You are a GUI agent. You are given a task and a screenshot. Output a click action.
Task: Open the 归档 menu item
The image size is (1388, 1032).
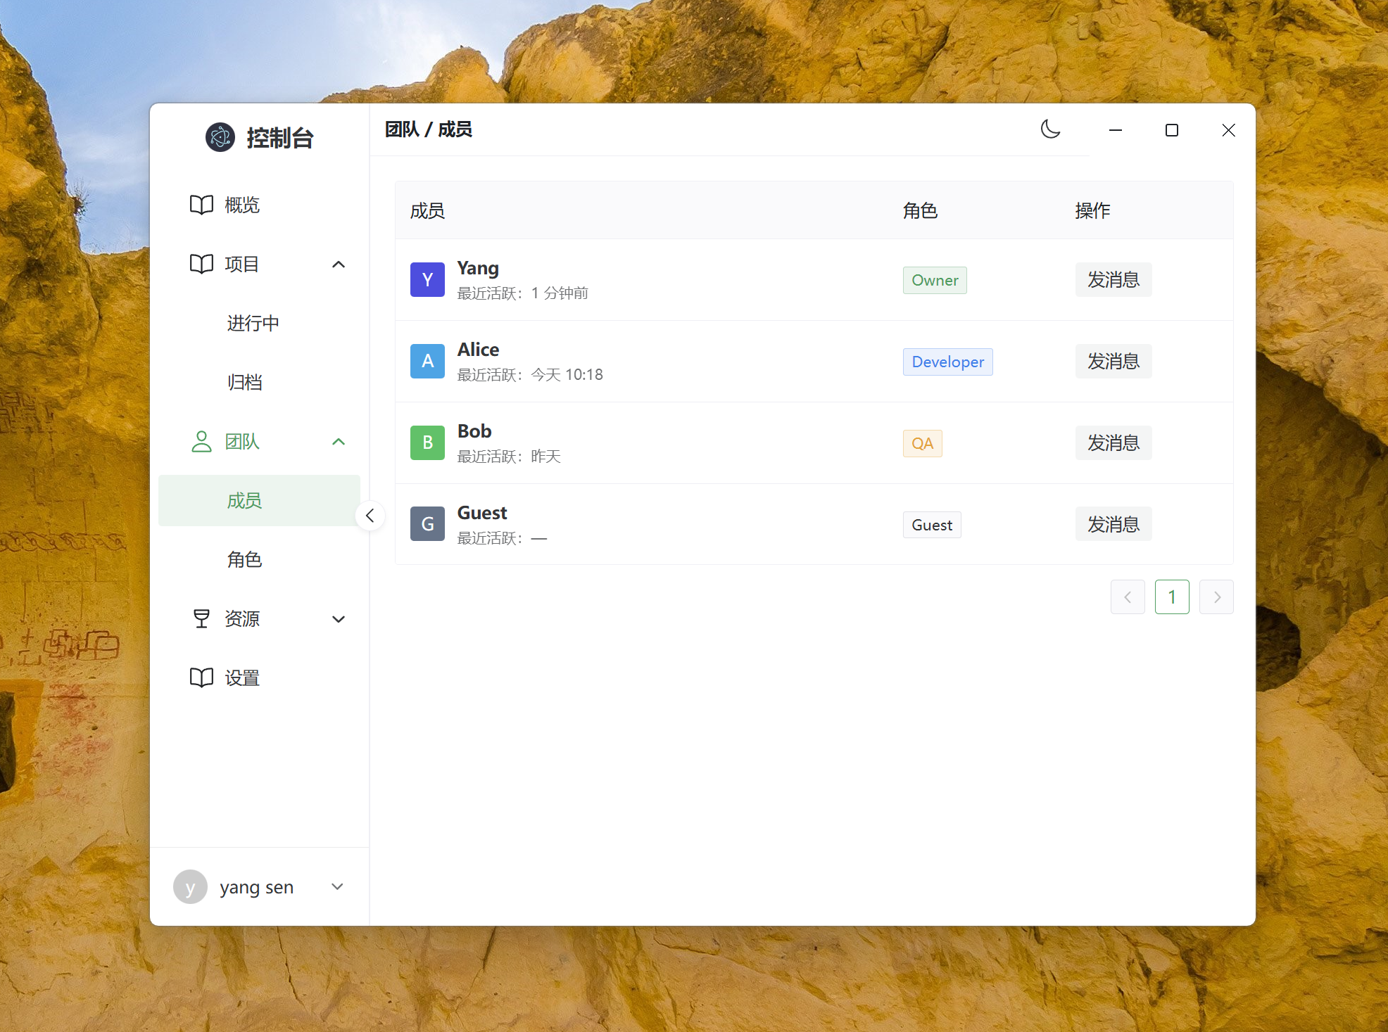click(x=245, y=382)
